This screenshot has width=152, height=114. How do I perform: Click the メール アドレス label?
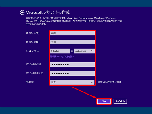click(x=32, y=51)
